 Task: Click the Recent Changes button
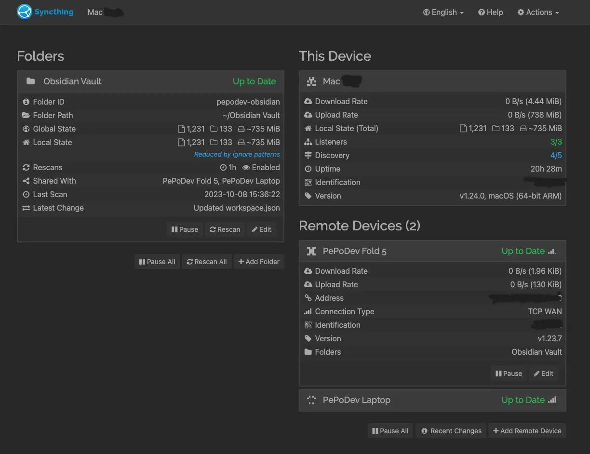click(x=451, y=431)
